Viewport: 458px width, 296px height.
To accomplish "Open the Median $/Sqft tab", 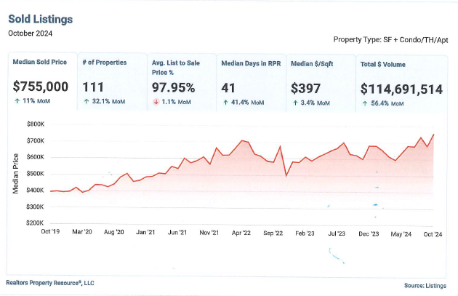I will [321, 84].
